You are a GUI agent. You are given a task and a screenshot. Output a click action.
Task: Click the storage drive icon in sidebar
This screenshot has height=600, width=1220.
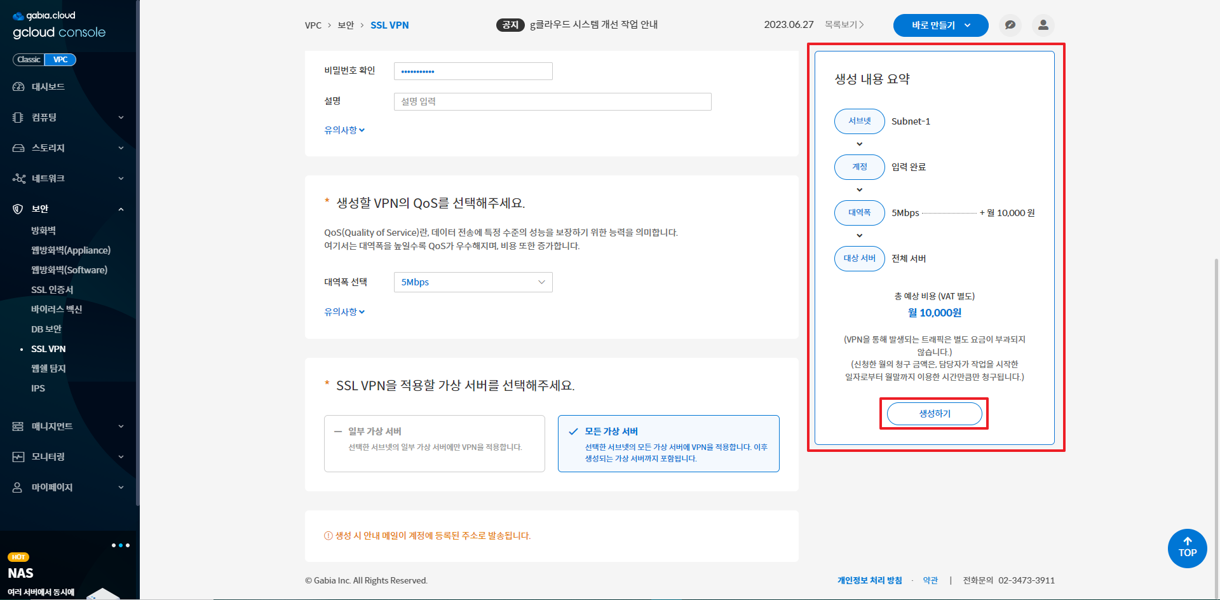(x=18, y=148)
